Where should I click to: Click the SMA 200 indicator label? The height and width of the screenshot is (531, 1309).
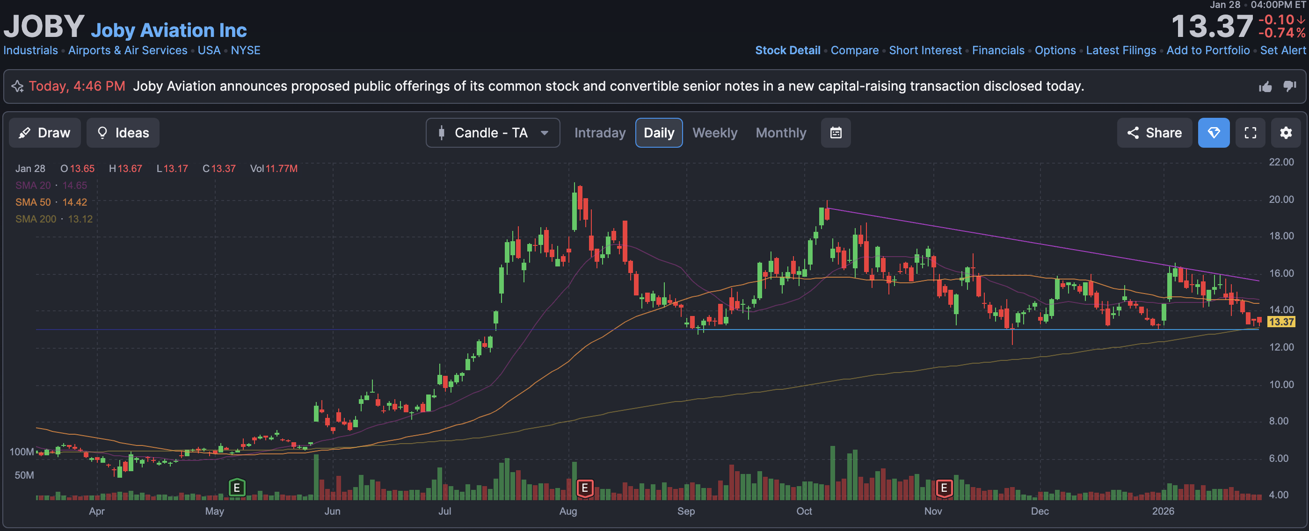click(x=36, y=219)
